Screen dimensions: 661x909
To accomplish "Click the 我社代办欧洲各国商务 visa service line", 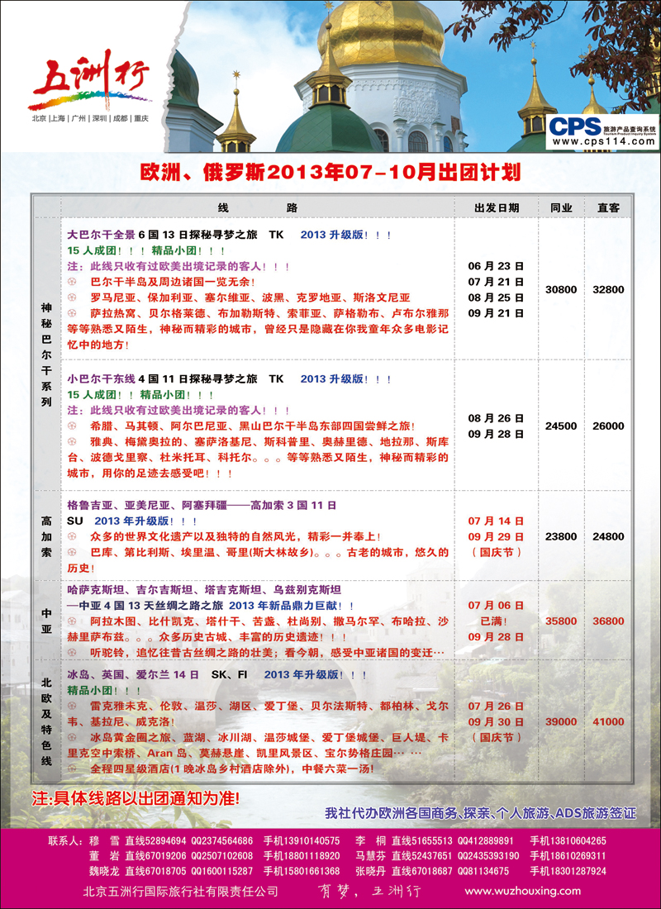I will tap(480, 813).
